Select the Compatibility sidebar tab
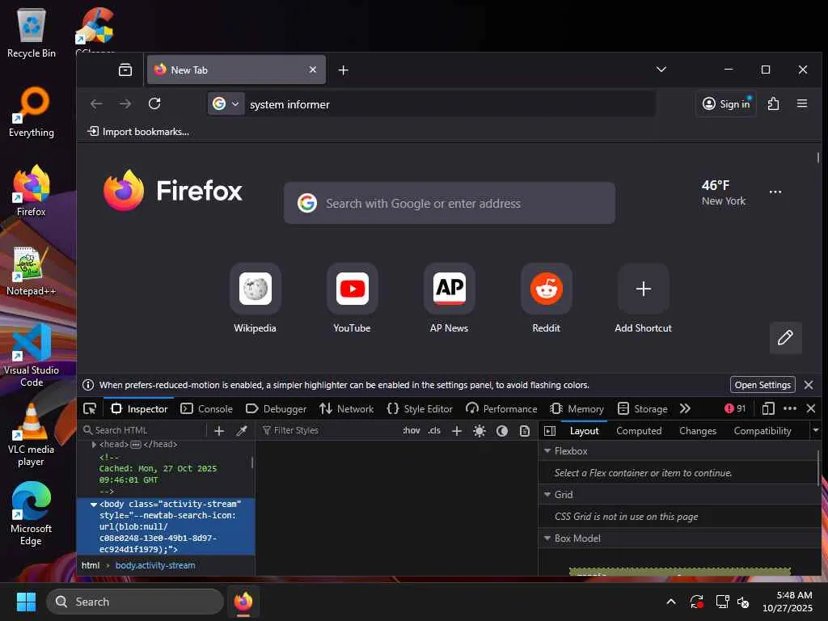Screen dimensions: 828x621 [763, 431]
